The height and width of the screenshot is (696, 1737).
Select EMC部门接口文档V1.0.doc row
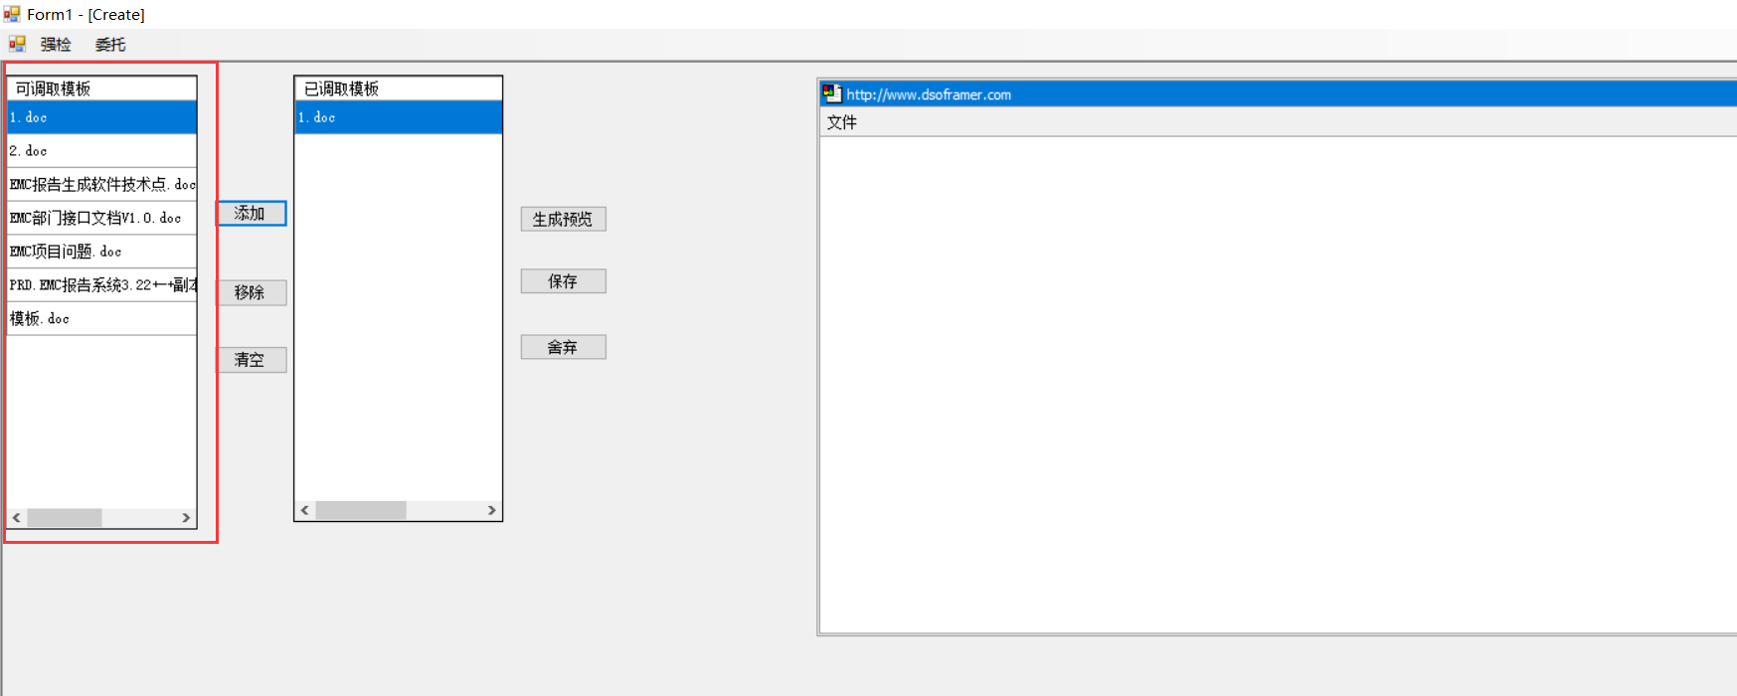(x=101, y=218)
